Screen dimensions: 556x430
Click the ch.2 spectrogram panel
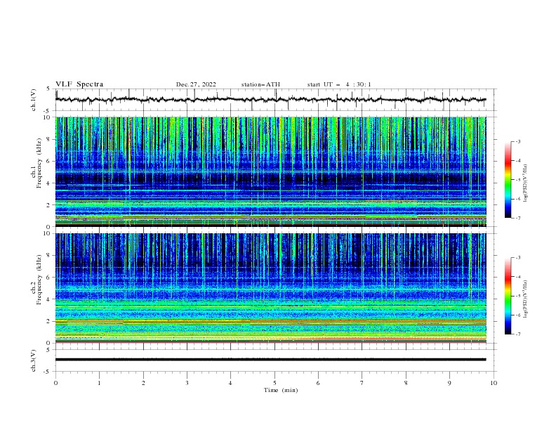coord(270,288)
